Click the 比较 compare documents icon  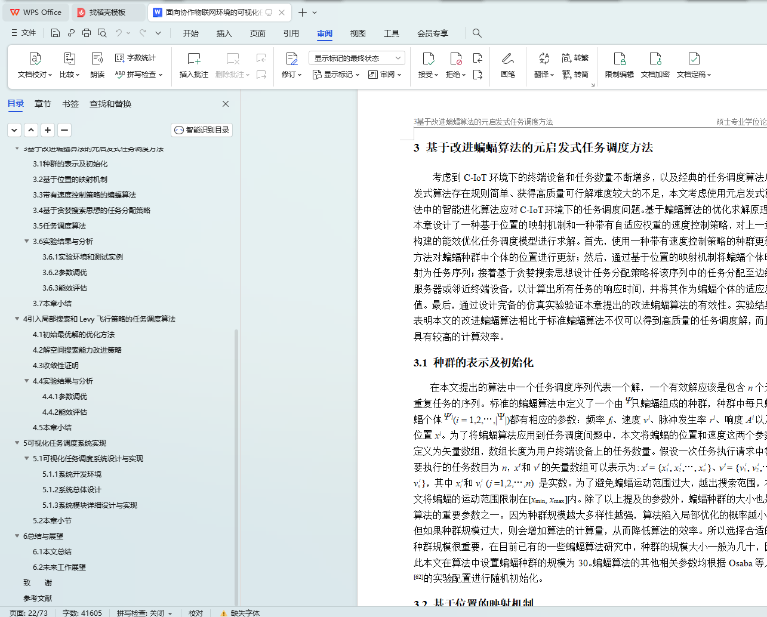pyautogui.click(x=70, y=58)
